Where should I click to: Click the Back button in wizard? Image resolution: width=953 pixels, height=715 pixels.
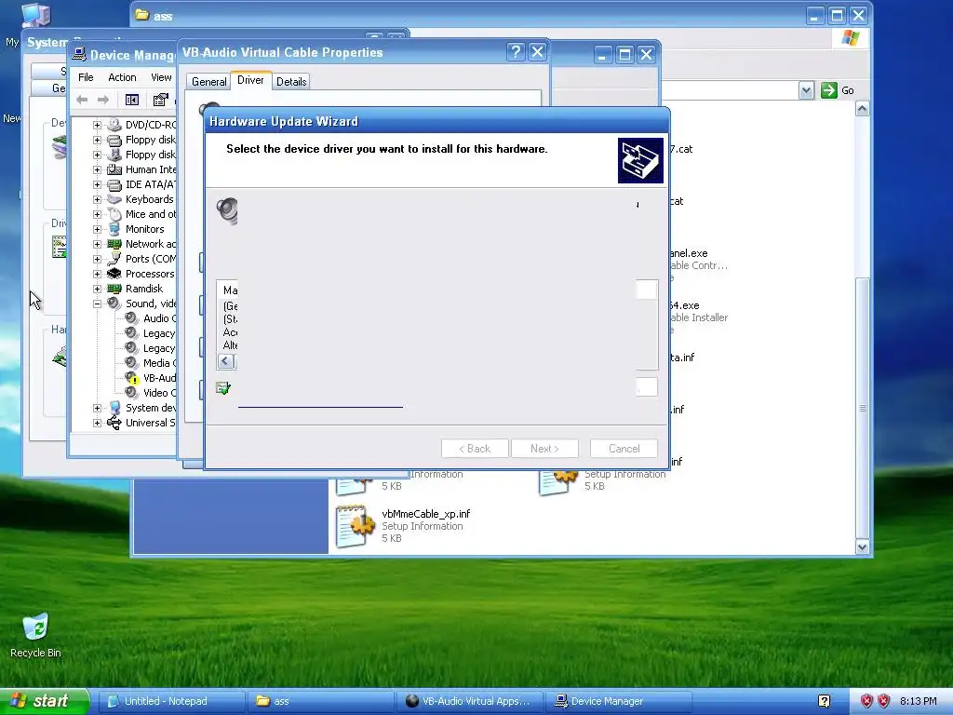pyautogui.click(x=475, y=449)
